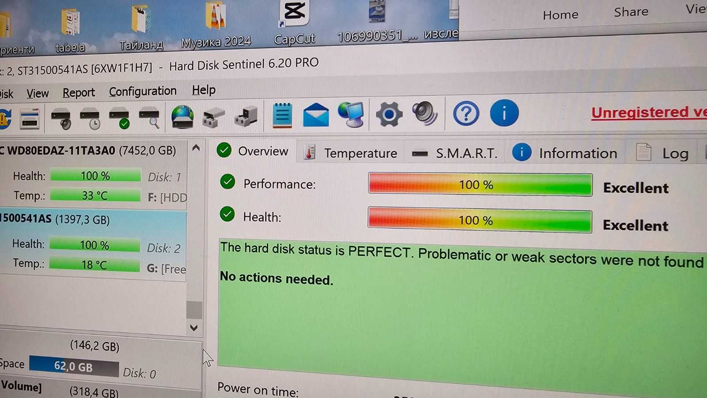
Task: Switch to the Temperature tab
Action: click(351, 153)
